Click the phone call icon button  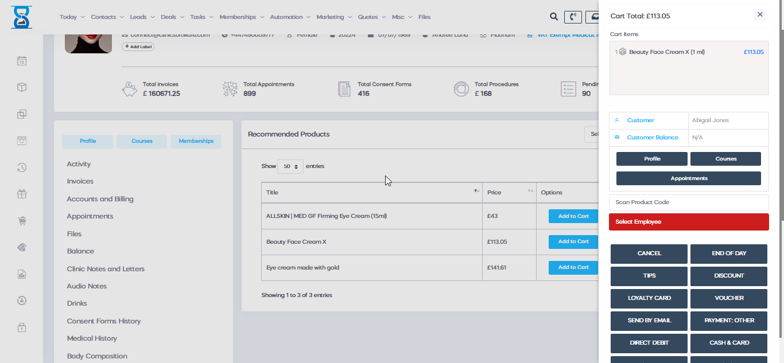pyautogui.click(x=573, y=17)
